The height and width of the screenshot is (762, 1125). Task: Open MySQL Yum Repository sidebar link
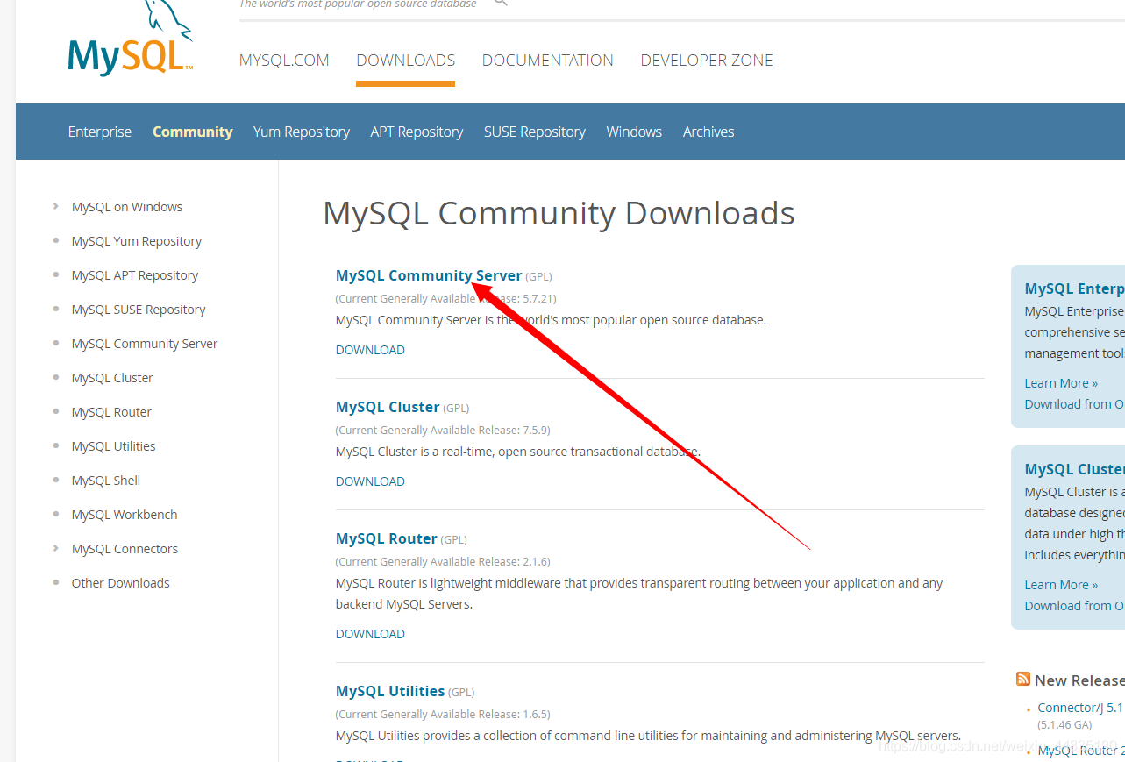[137, 241]
